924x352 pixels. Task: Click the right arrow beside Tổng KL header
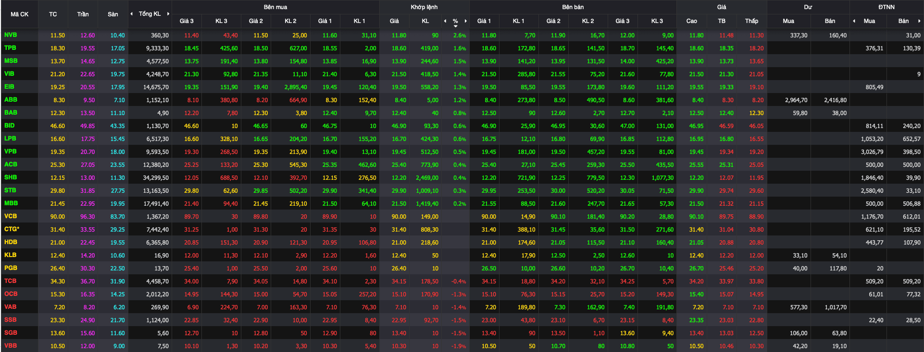[x=168, y=14]
